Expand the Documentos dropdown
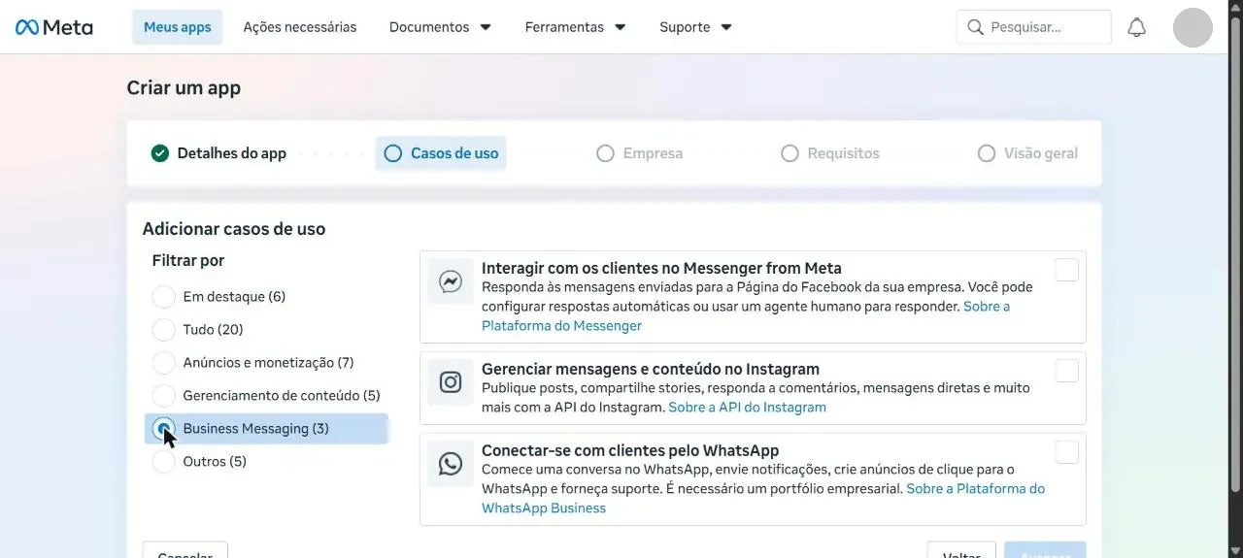 440,27
